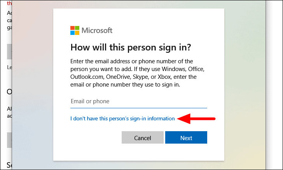The height and width of the screenshot is (170, 283).
Task: Click the red arrow annotation head
Action: pyautogui.click(x=184, y=119)
